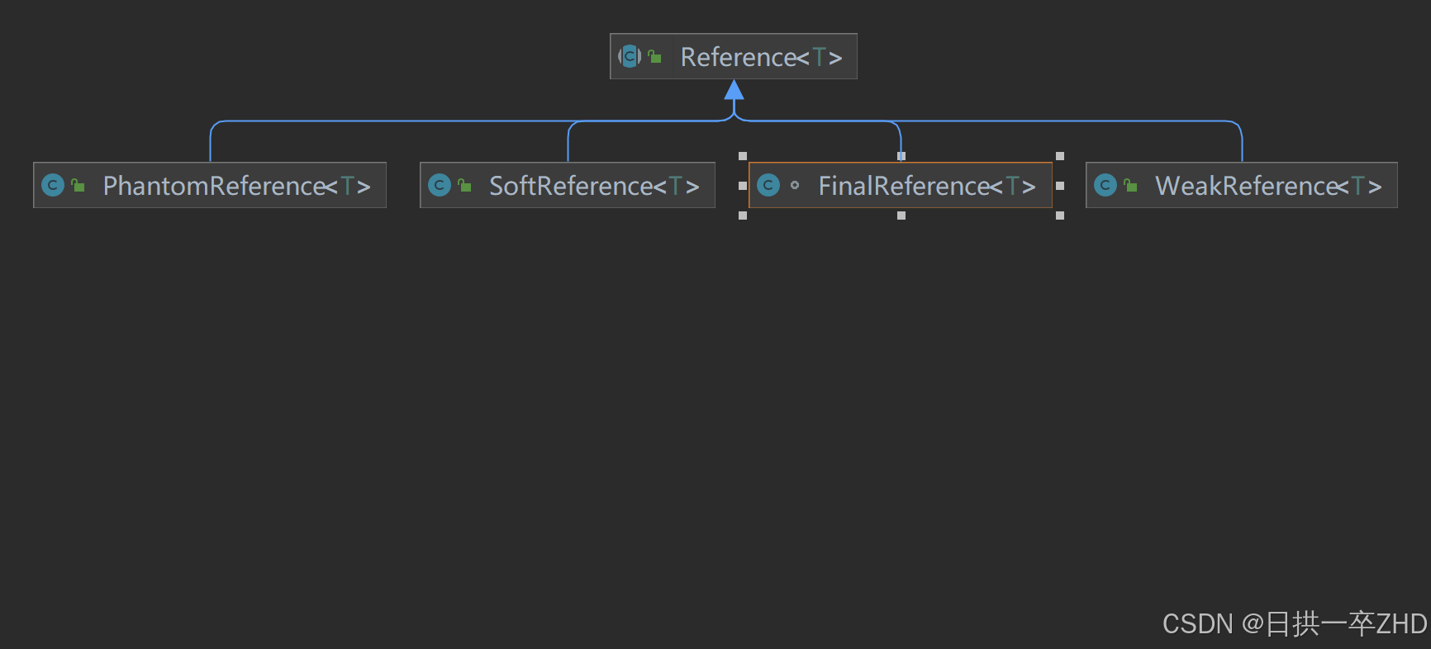Image resolution: width=1431 pixels, height=649 pixels.
Task: Click the public visibility icon of Reference<T>
Action: tap(654, 56)
